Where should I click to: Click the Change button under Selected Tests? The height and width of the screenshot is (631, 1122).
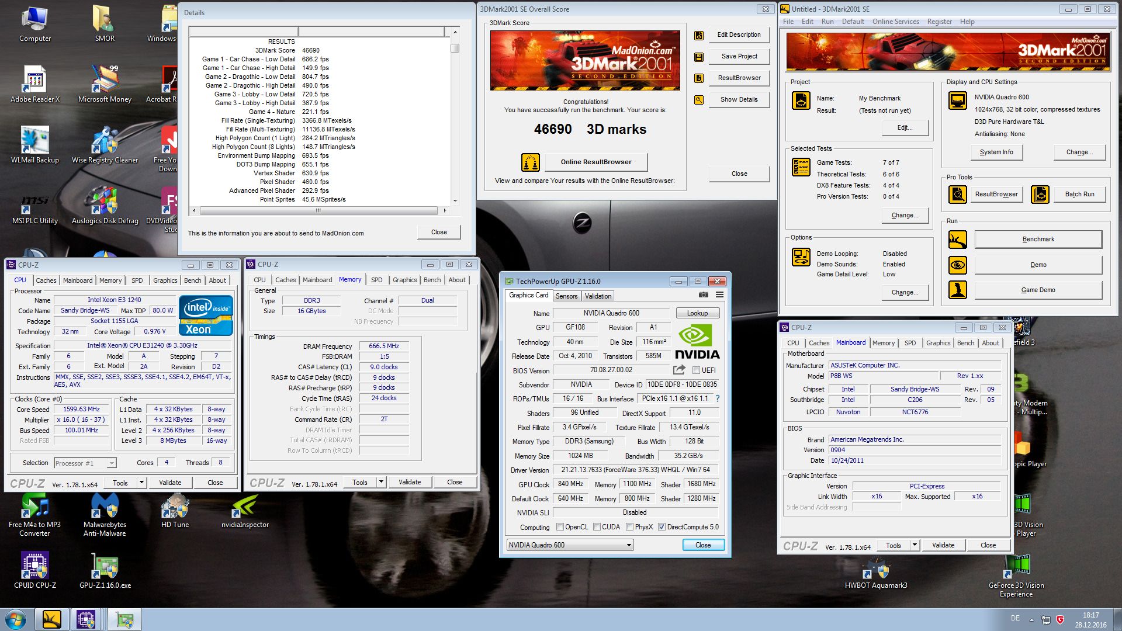[905, 216]
